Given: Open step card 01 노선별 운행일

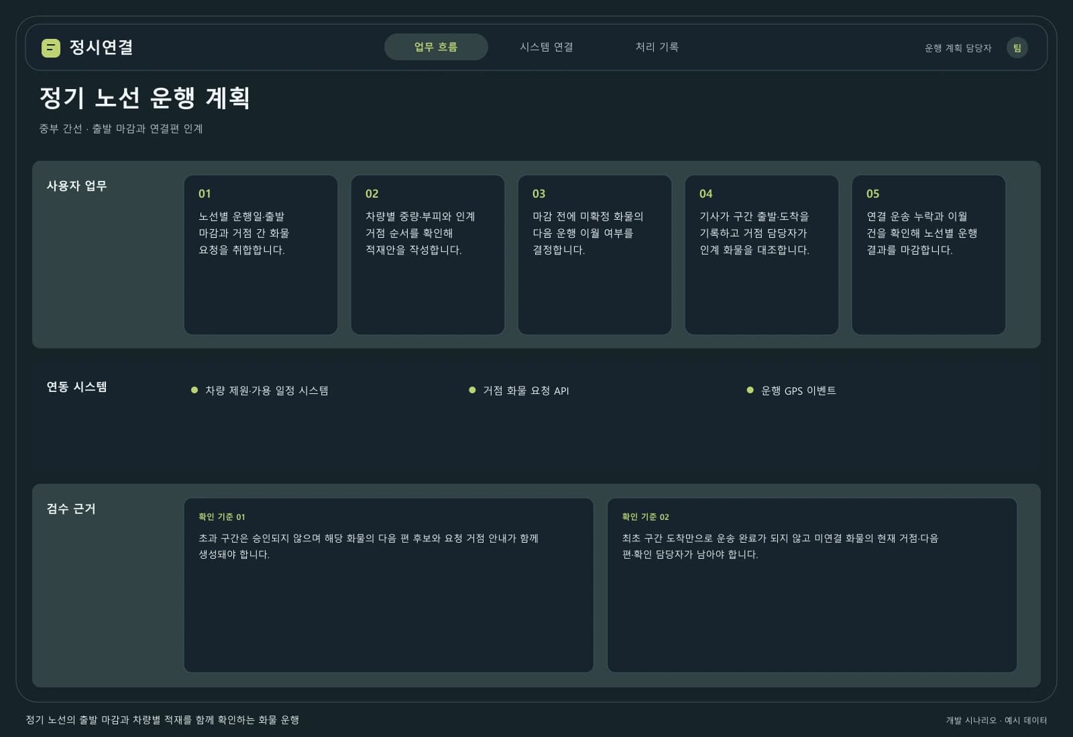Looking at the screenshot, I should pyautogui.click(x=261, y=255).
